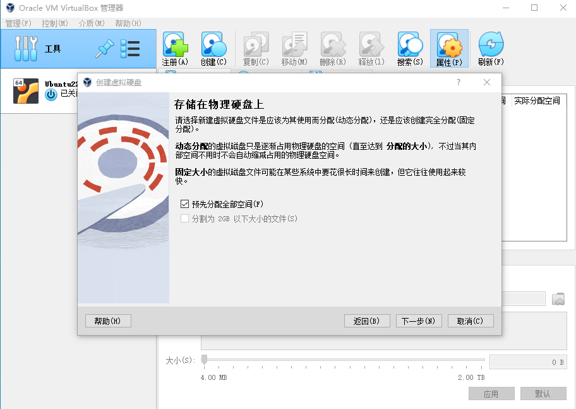Open the 控制 menu

54,23
